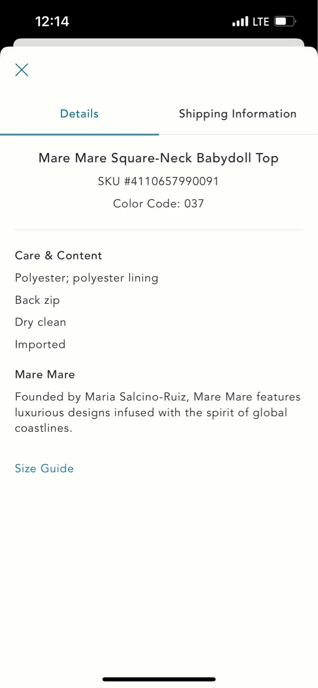
Task: Tap the Founded by Maria Salcino-Ruiz paragraph
Action: coord(158,412)
